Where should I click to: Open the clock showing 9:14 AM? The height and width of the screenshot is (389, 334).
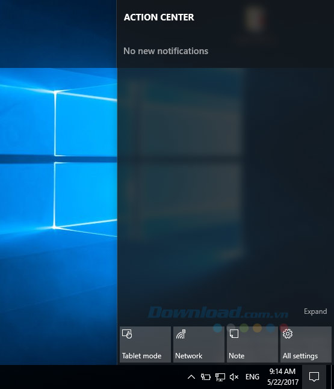pyautogui.click(x=283, y=372)
